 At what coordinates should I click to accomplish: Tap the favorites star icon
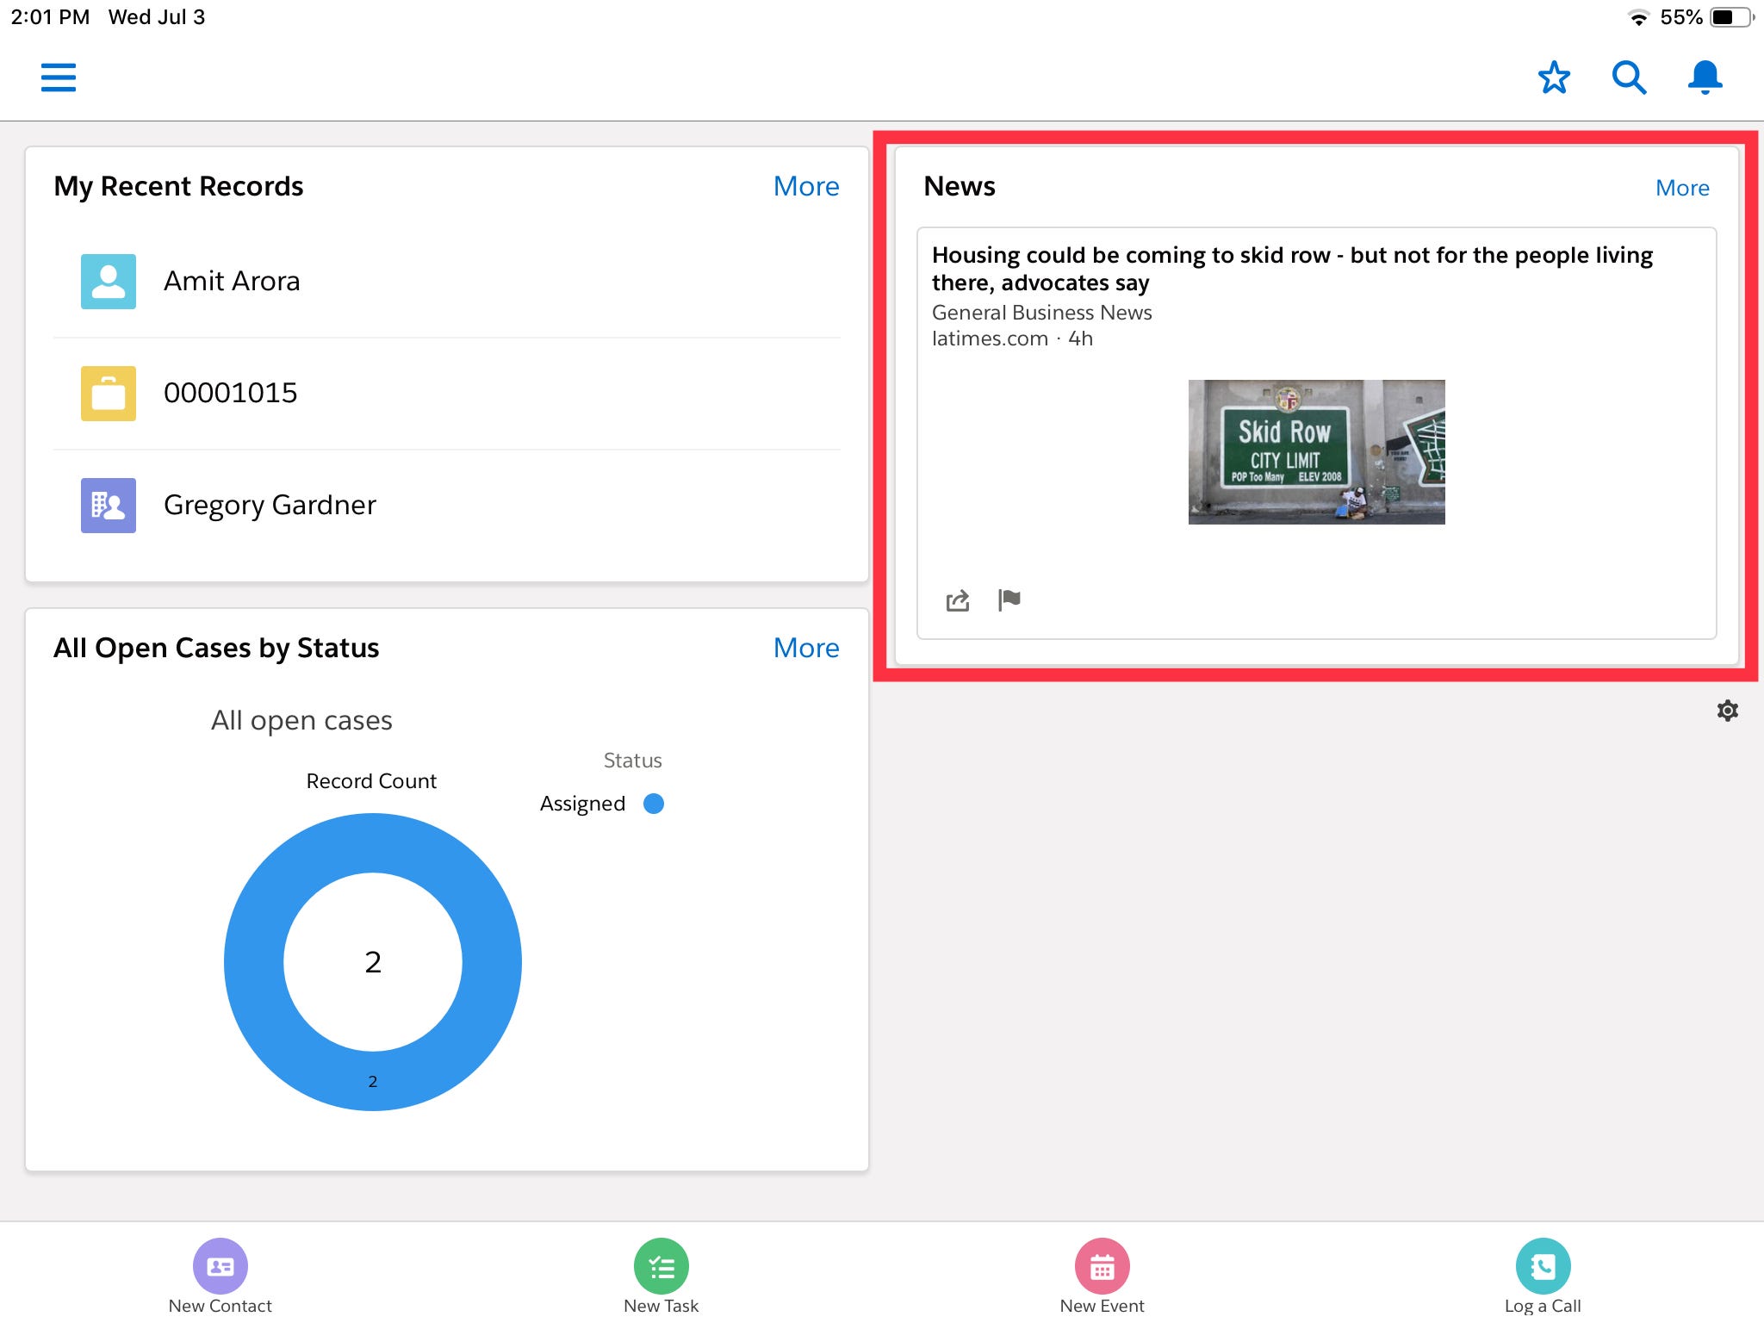[1554, 78]
